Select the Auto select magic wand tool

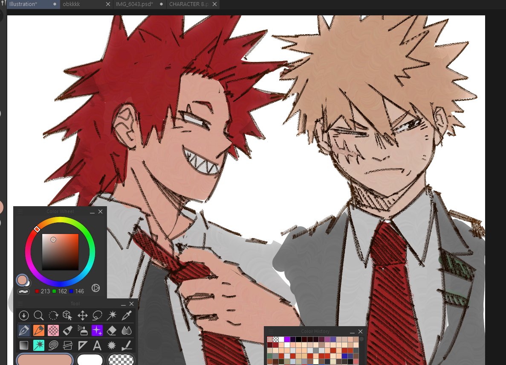click(112, 315)
